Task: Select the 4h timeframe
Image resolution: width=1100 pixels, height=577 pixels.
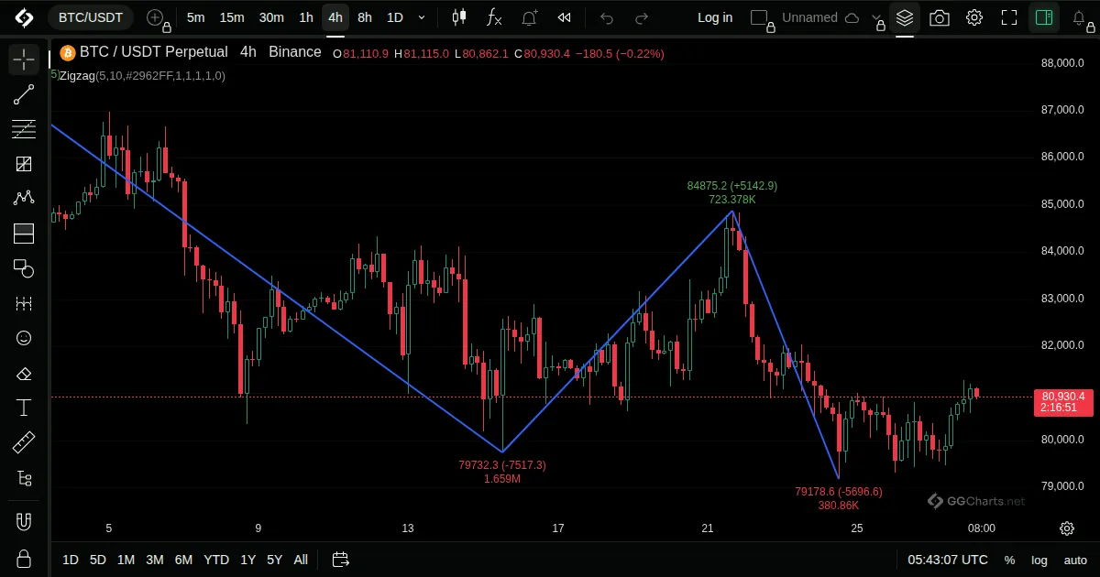Action: point(335,17)
